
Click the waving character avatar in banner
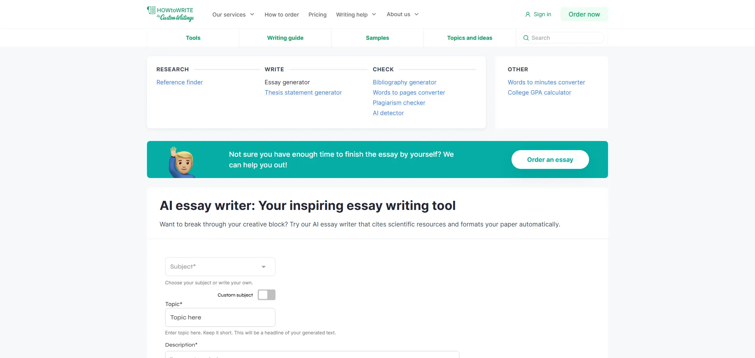click(182, 162)
